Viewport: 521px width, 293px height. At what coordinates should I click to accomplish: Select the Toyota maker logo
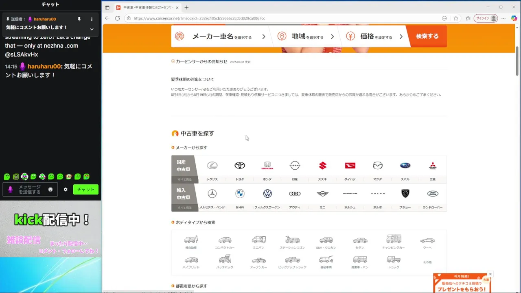(x=240, y=165)
